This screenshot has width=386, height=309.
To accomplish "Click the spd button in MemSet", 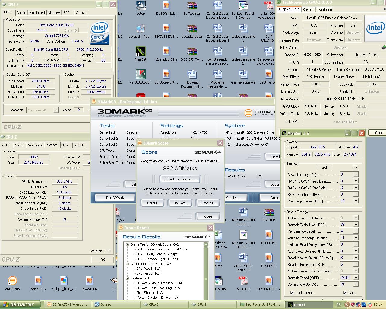I will click(x=324, y=167).
